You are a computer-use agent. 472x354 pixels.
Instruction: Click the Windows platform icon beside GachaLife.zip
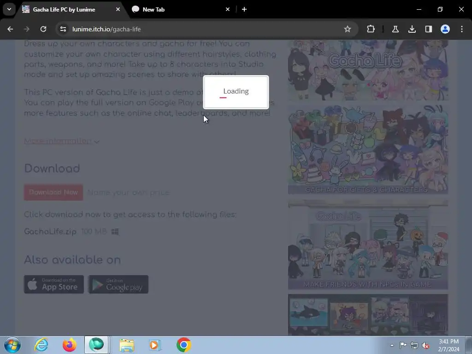tap(115, 231)
